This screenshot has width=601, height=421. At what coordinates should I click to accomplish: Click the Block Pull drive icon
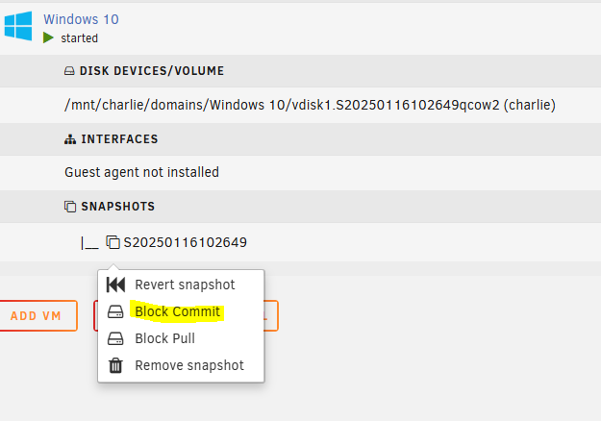(115, 338)
